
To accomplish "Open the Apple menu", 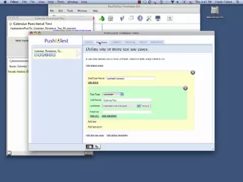I will click(5, 2).
